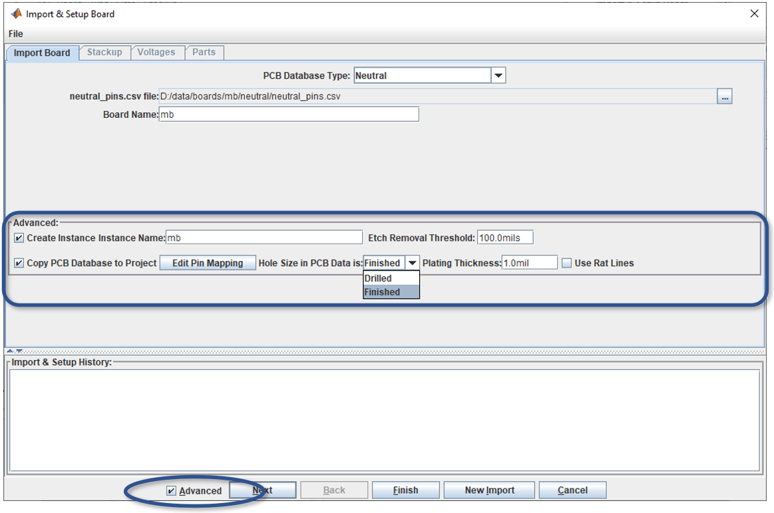The image size is (774, 513).
Task: Click the browse button for neutral_pins.csv file
Action: pyautogui.click(x=725, y=96)
